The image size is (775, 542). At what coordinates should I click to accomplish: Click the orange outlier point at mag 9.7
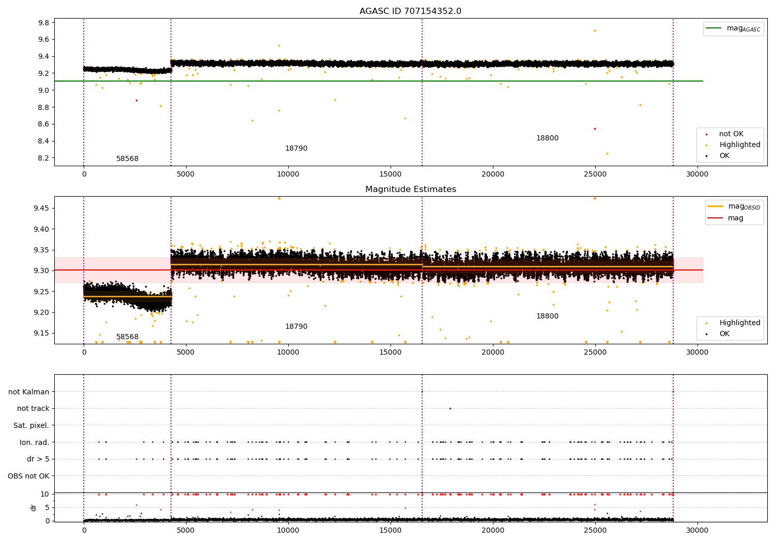[x=595, y=30]
